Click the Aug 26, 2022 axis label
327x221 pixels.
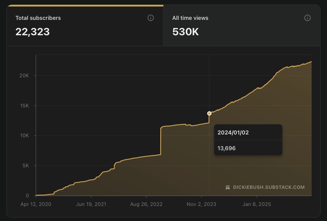point(146,204)
